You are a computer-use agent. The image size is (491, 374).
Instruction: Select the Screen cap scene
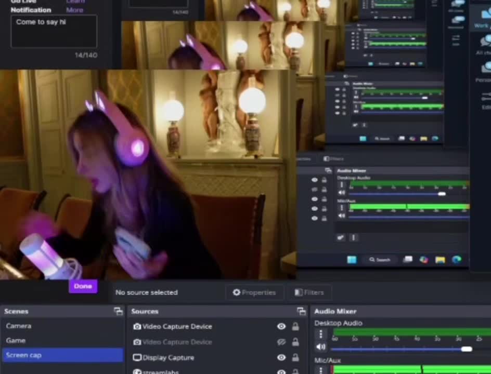tap(62, 355)
